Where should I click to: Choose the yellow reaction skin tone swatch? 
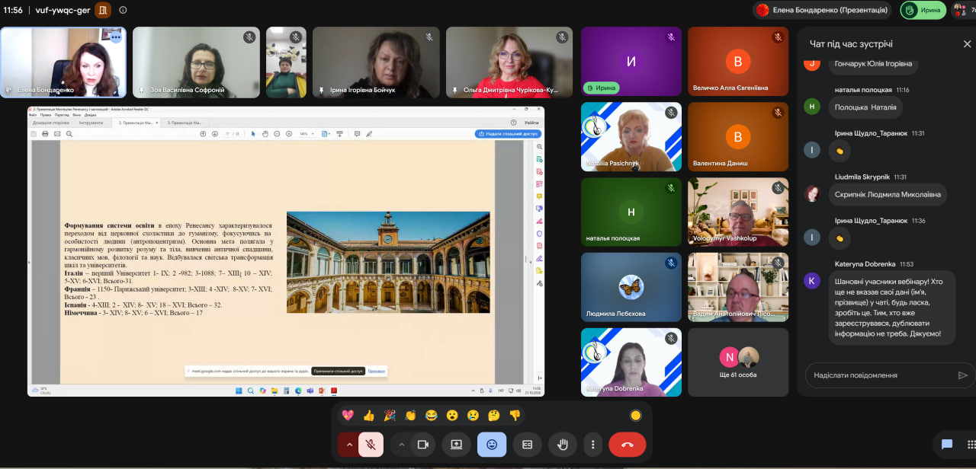point(636,415)
